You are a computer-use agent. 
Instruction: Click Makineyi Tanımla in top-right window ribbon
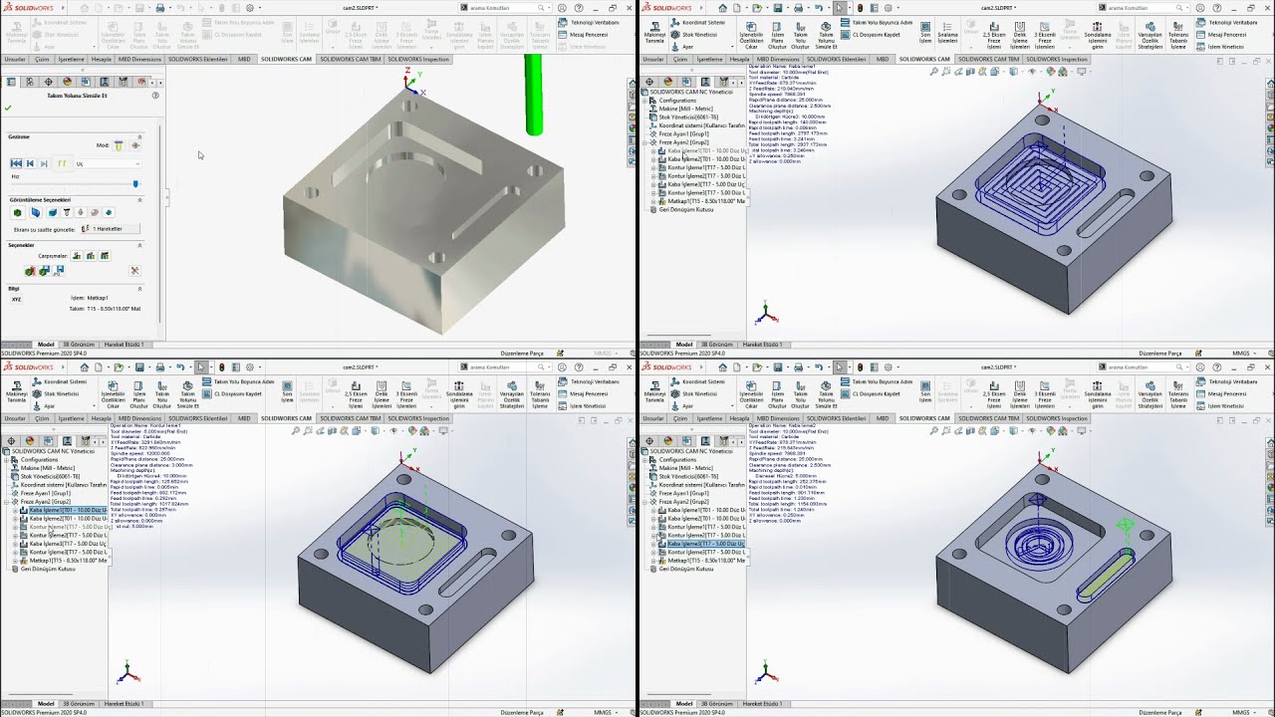(654, 32)
